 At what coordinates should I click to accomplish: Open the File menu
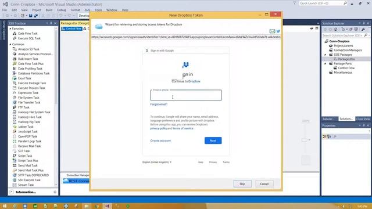(x=5, y=10)
